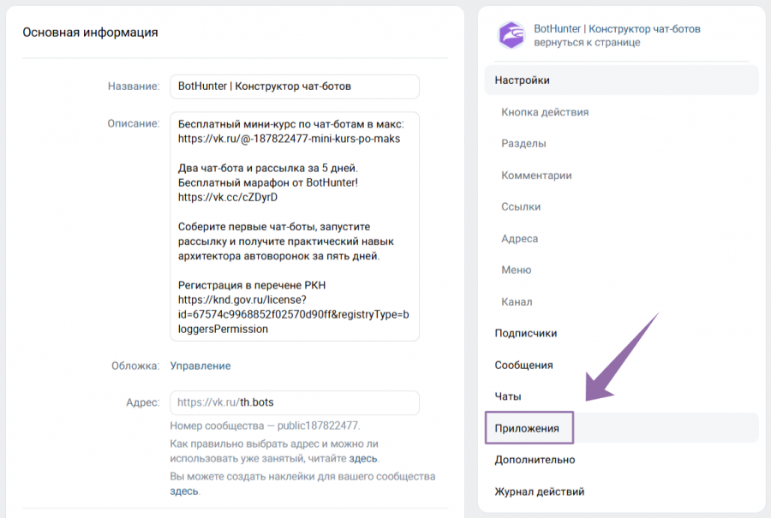Click the knd.gov.ru license URL text
The width and height of the screenshot is (771, 518).
point(294,314)
